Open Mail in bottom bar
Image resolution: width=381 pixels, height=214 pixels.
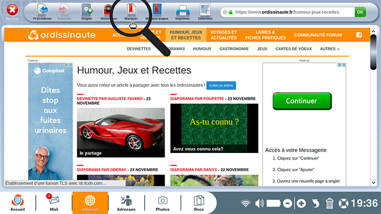(54, 203)
